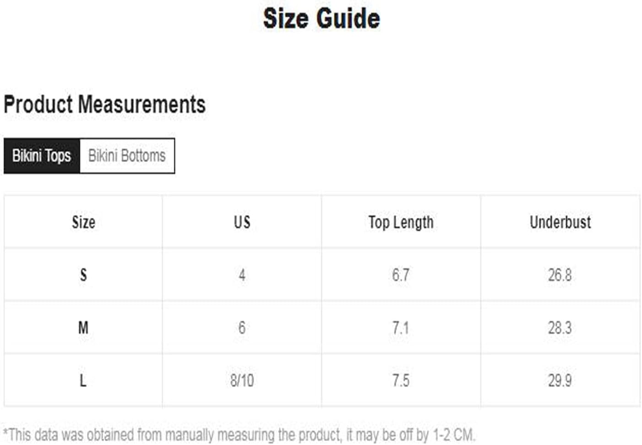Click the Underbust column header

560,222
